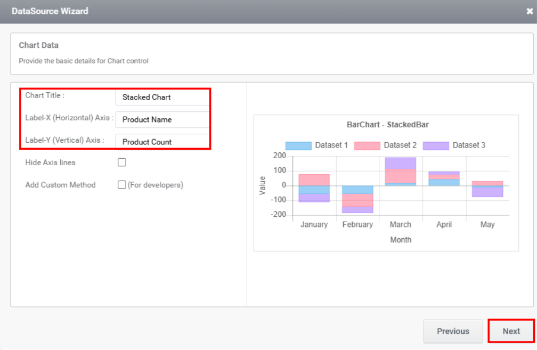Click the purple May bar segment

click(x=487, y=191)
